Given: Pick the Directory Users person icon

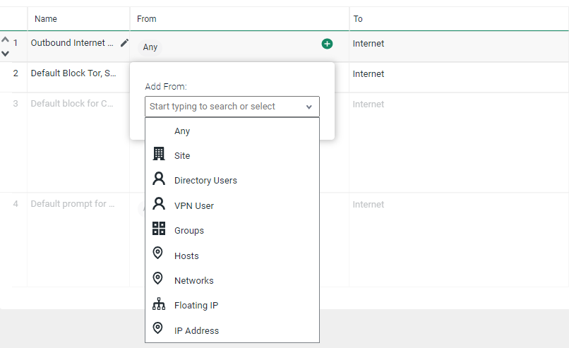Looking at the screenshot, I should 159,180.
